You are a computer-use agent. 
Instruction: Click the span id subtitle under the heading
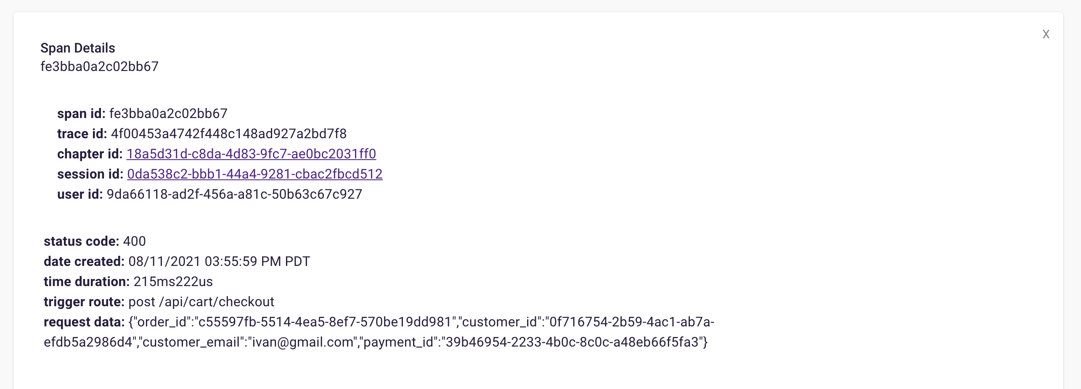tap(99, 66)
